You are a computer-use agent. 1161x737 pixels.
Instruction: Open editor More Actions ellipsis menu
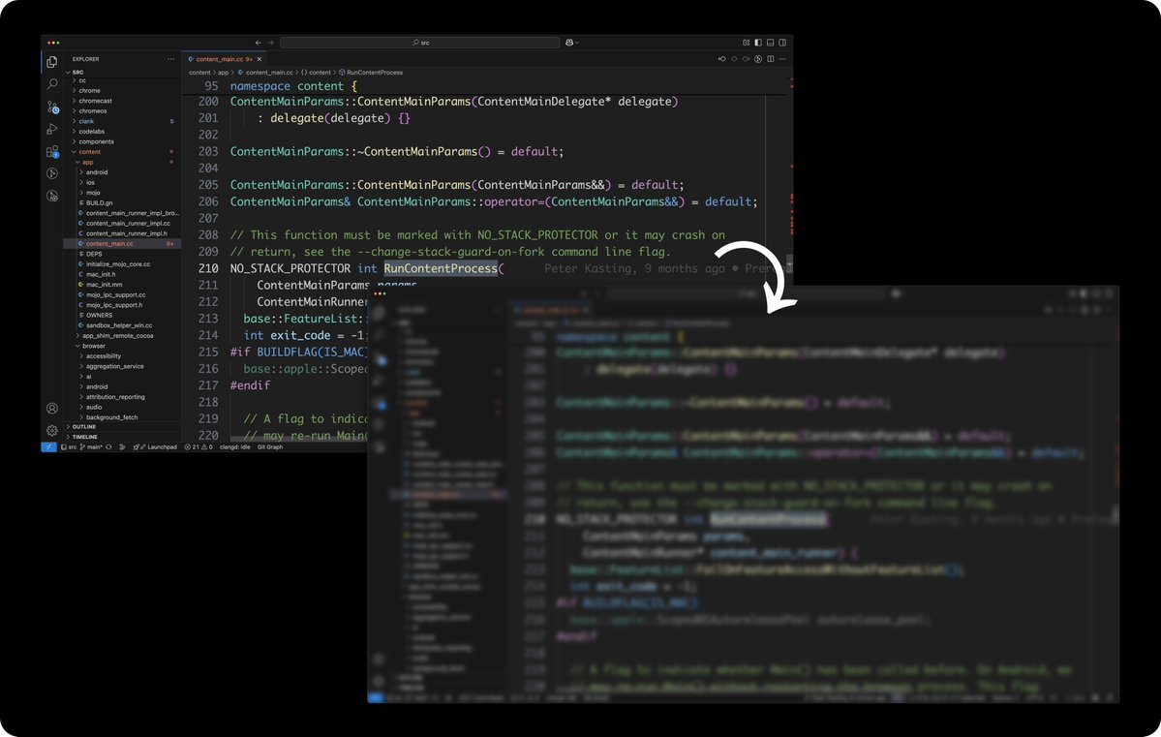coord(782,59)
